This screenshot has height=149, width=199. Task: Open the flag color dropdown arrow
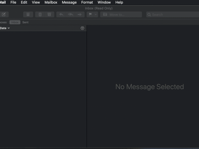(x=96, y=15)
